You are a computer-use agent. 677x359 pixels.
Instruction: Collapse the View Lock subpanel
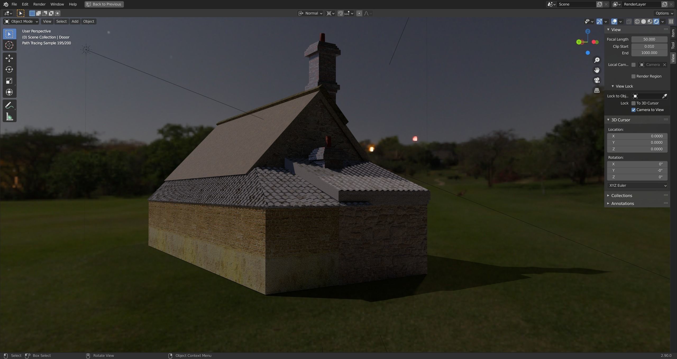[x=622, y=86]
